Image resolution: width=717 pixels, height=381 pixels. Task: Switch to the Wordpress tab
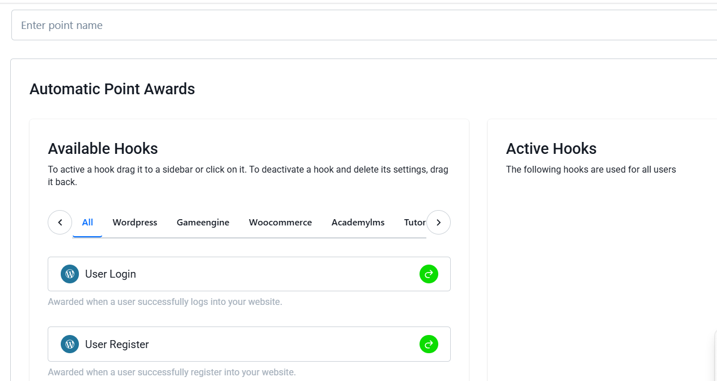135,223
